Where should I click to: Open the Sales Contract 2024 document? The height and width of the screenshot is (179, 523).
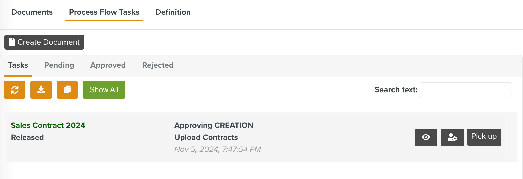coord(48,125)
